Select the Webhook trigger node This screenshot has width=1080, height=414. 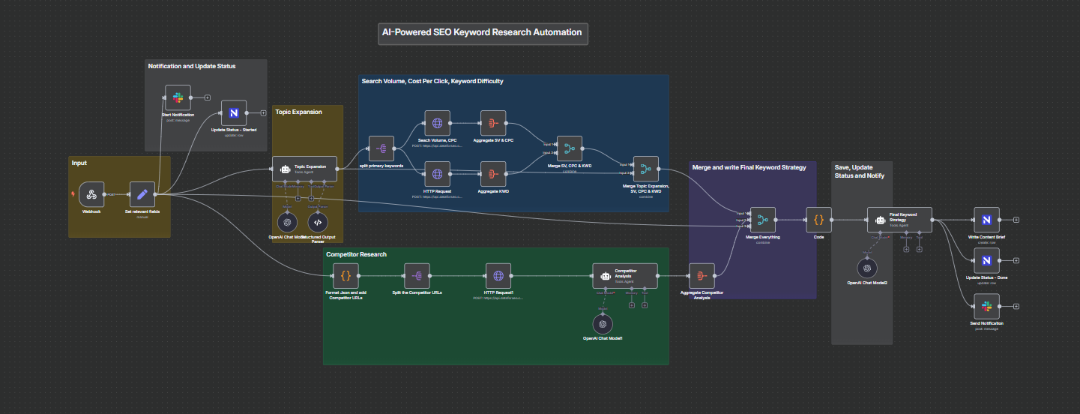[x=91, y=194]
